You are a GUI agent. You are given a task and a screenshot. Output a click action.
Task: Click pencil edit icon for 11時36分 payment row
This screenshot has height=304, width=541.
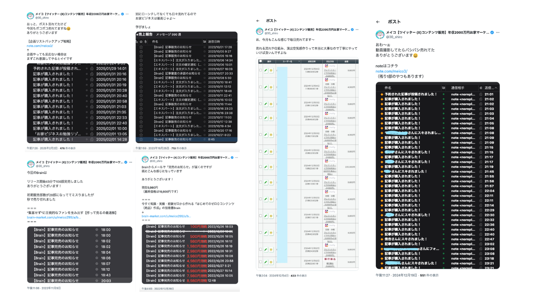tap(266, 87)
